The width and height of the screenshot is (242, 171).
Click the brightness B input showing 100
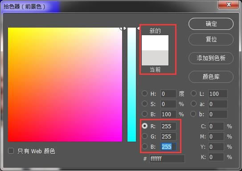(168, 114)
